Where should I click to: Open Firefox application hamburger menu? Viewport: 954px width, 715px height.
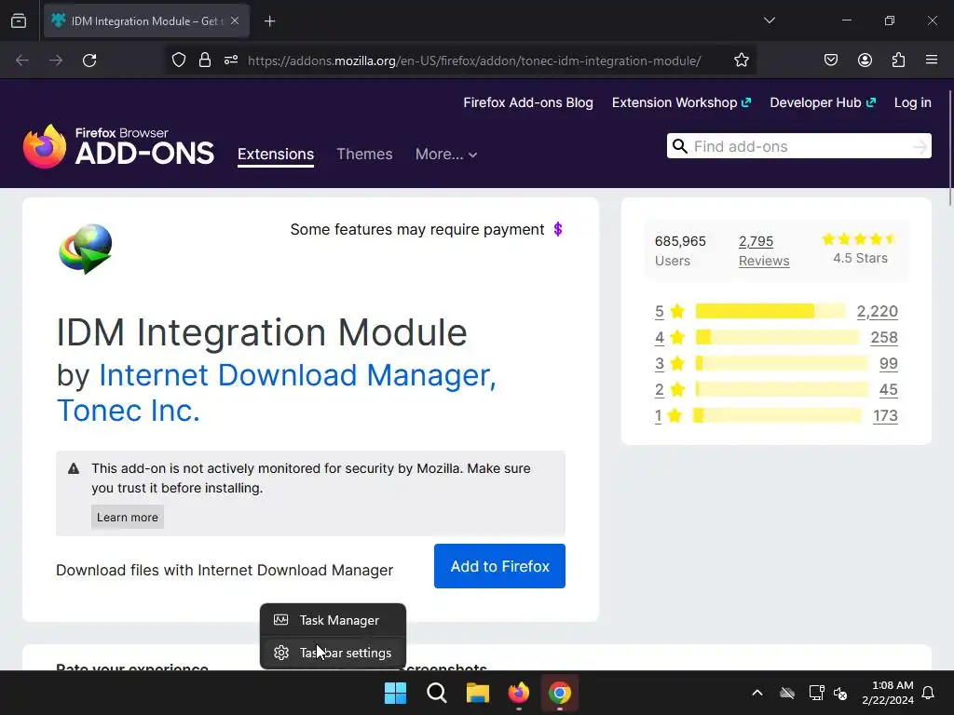coord(932,61)
